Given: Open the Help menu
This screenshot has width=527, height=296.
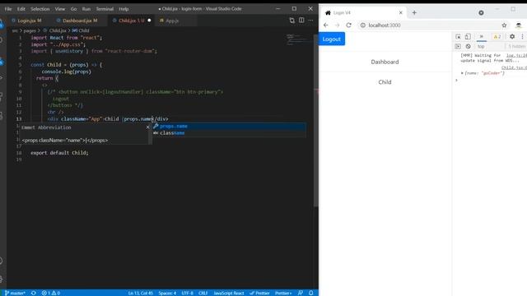Looking at the screenshot, I should point(124,9).
